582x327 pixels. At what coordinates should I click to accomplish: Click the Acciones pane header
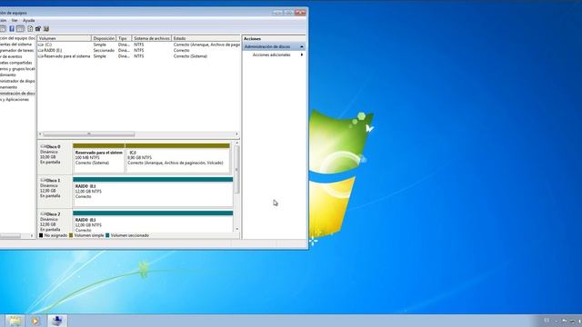pyautogui.click(x=274, y=38)
